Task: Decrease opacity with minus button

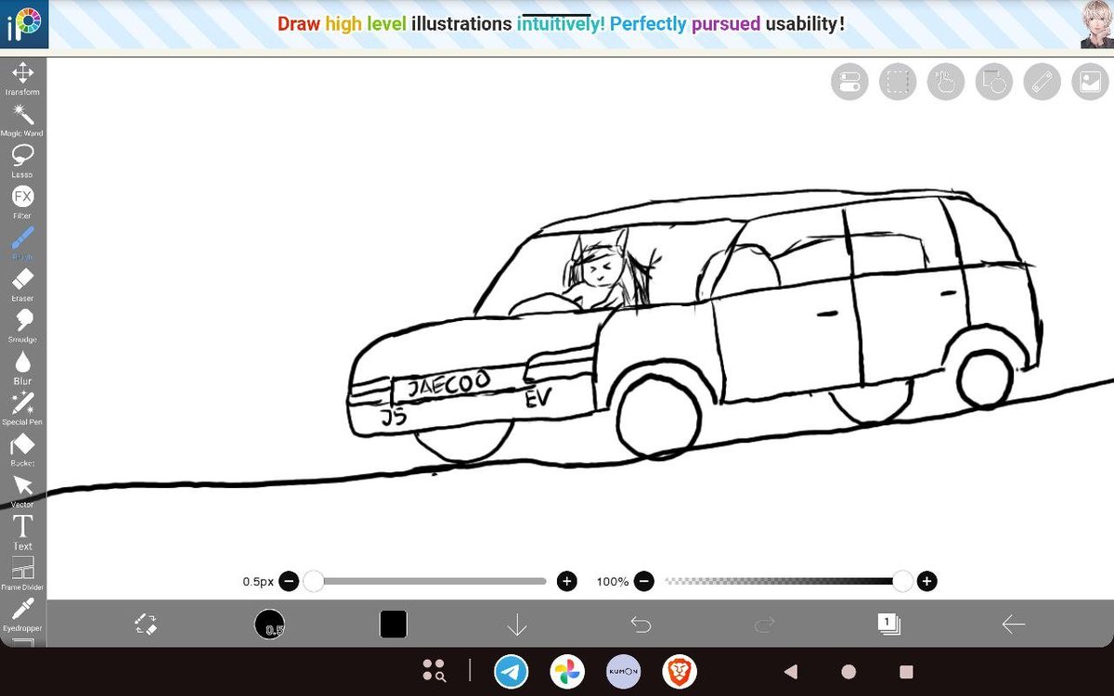Action: (644, 582)
